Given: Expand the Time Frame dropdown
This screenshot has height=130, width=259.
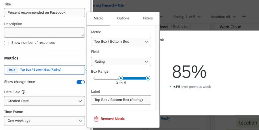Looking at the screenshot, I should [44, 121].
